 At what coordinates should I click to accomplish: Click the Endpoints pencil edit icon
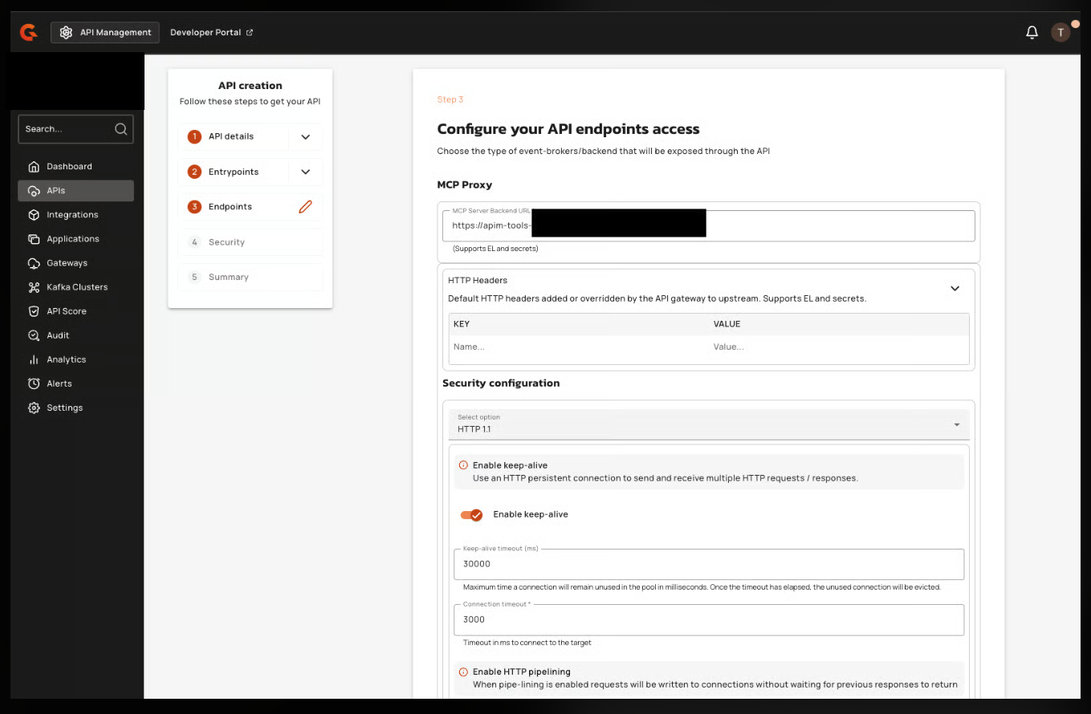[x=305, y=207]
